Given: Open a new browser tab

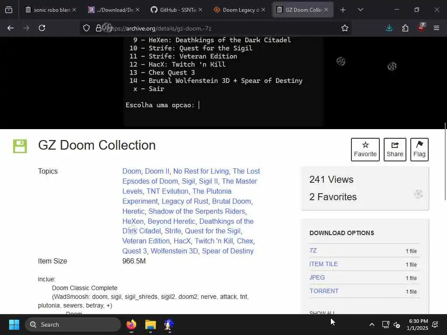Looking at the screenshot, I should pyautogui.click(x=343, y=10).
